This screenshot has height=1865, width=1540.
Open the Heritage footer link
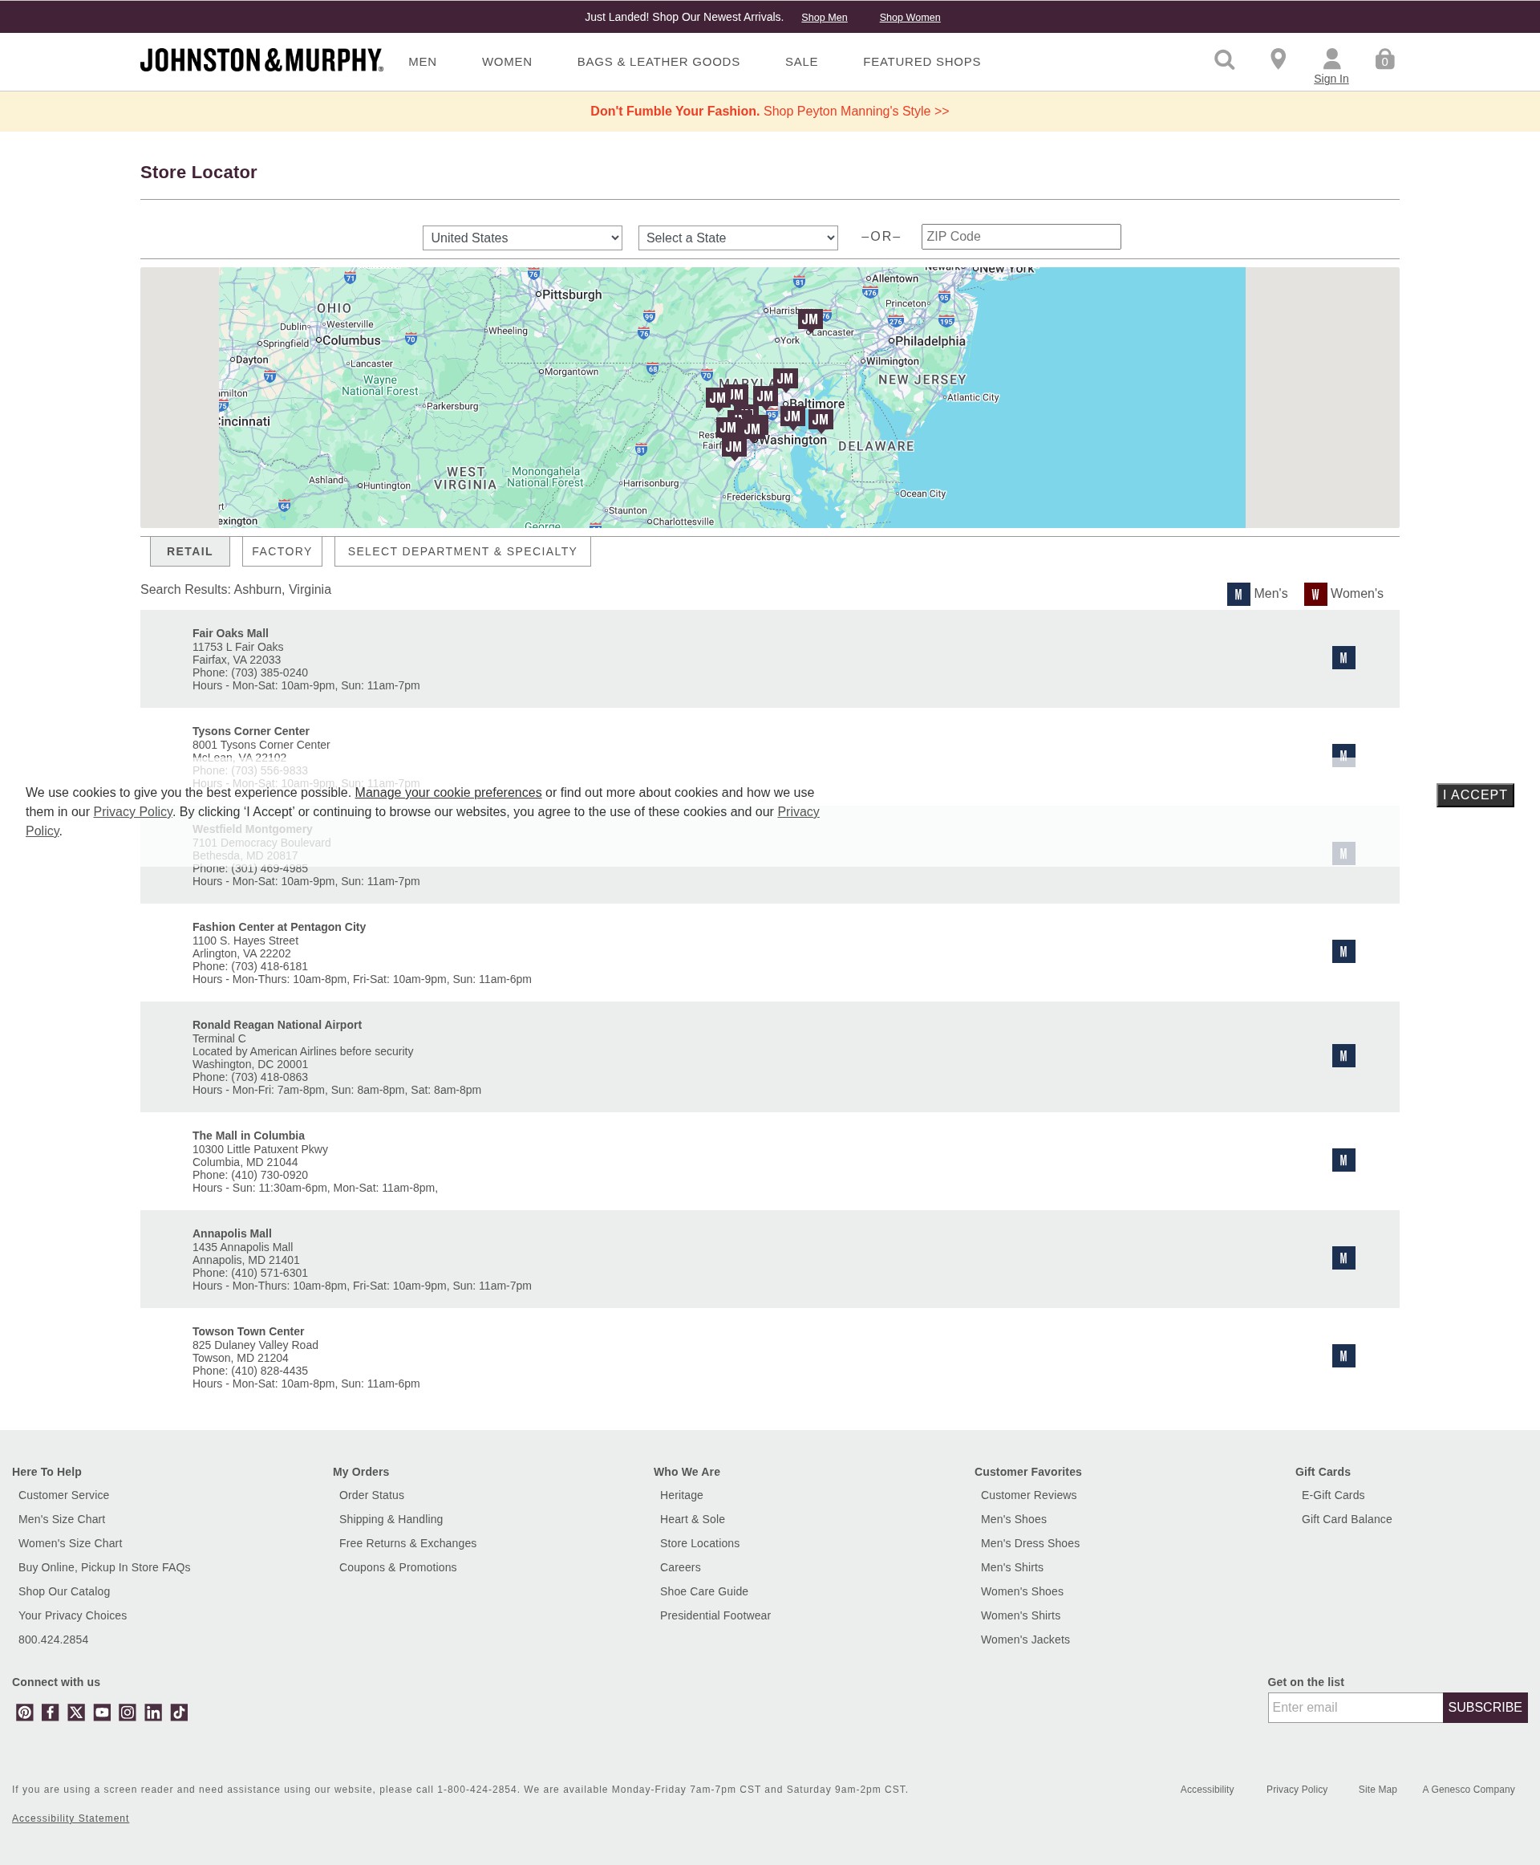click(x=681, y=1495)
